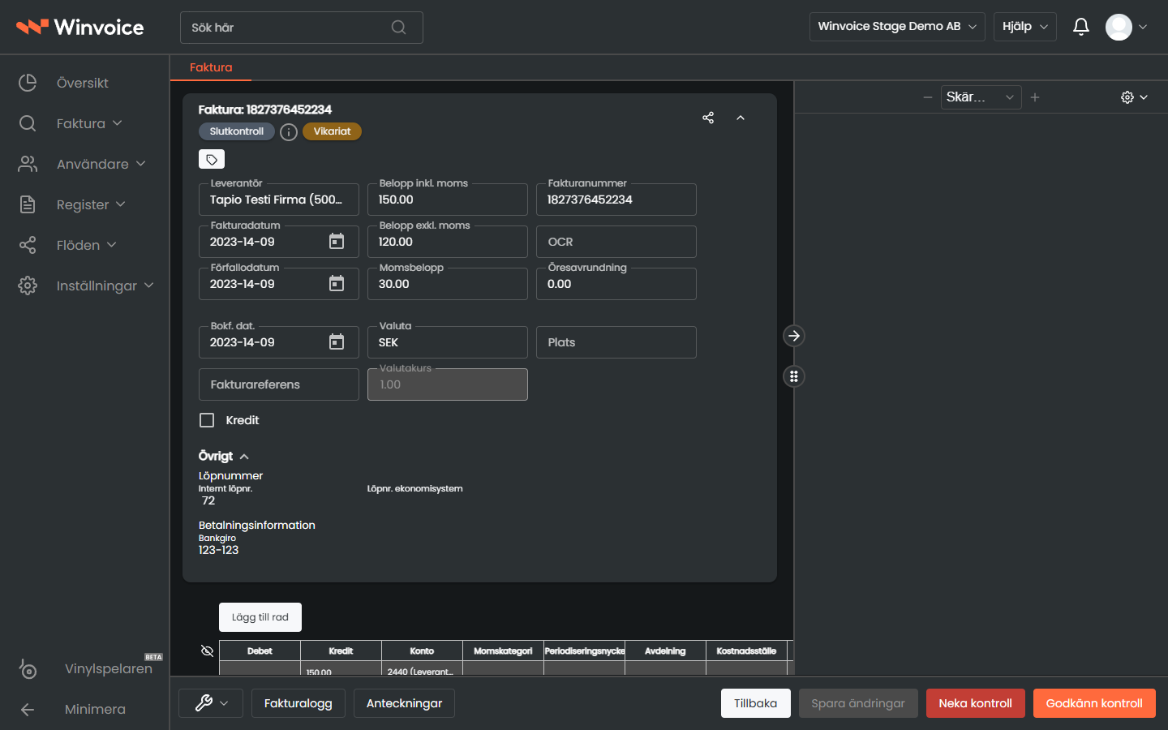The height and width of the screenshot is (730, 1168).
Task: Open the Fakturalogg
Action: (298, 703)
